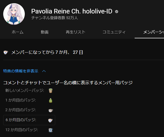
Task: Click 特典の情報を非表示 link
Action: [21, 71]
